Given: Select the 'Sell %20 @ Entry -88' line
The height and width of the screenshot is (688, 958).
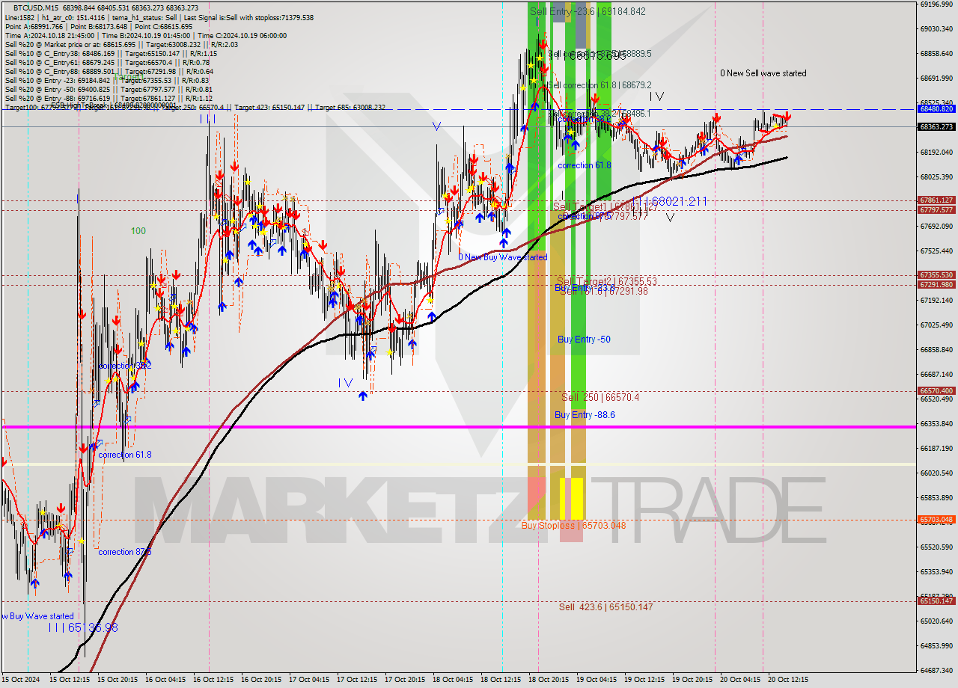Looking at the screenshot, I should point(109,98).
